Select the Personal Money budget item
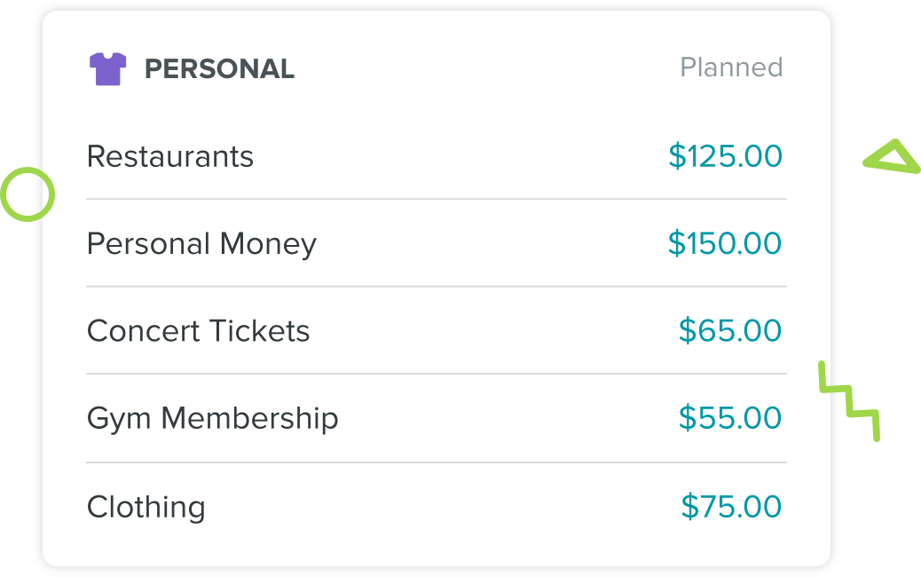This screenshot has height=577, width=921. pyautogui.click(x=201, y=243)
